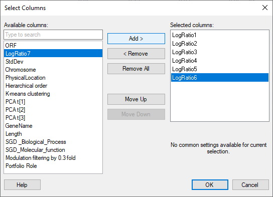Screen dimensions: 273x197
Task: Select LogRatio7 in available columns
Action: point(53,53)
